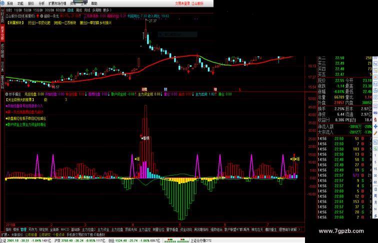The height and width of the screenshot is (243, 378).
Task: Click the 30 minute icon in right toolbar
Action: [375, 176]
